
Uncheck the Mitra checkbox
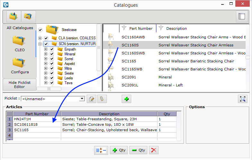52,68
